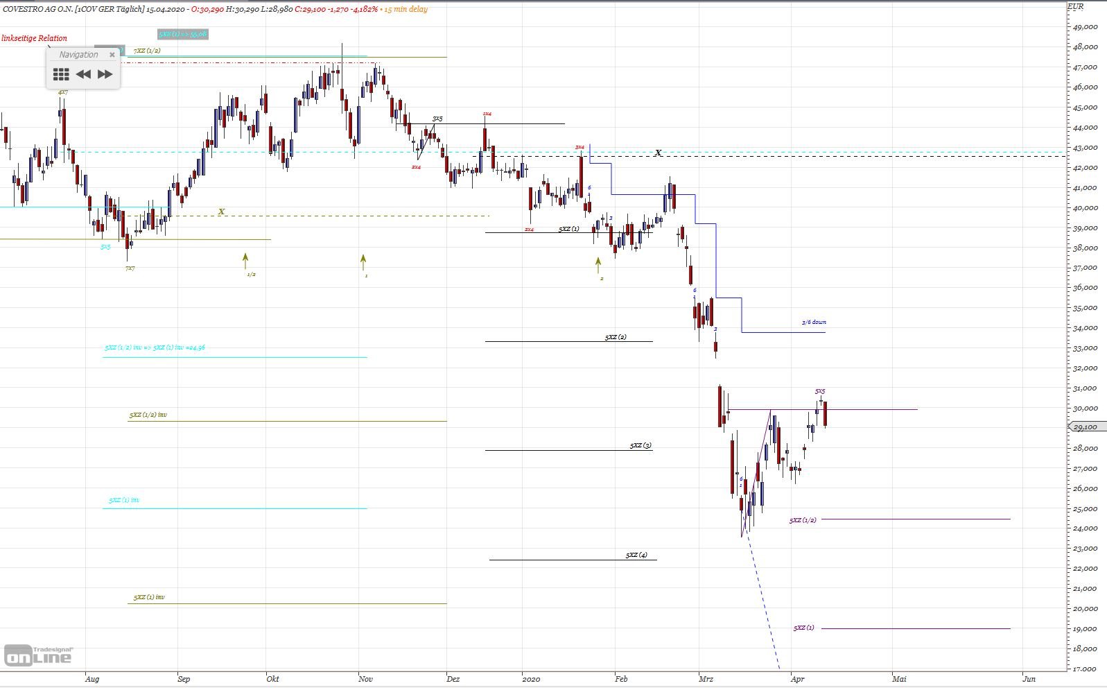
Task: Select the purple "5XZ (1/2)" level label
Action: click(803, 520)
